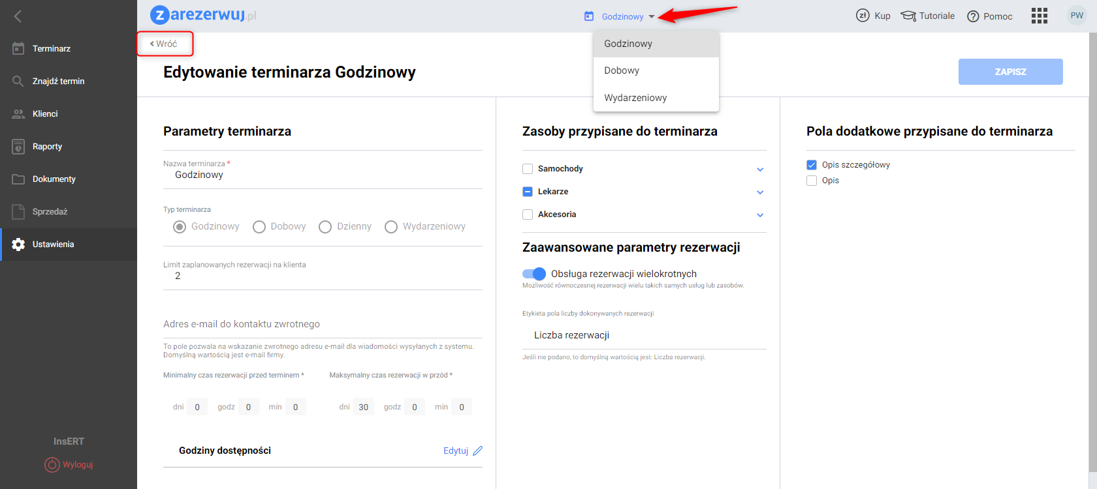
Task: Click the Terminarz calendar icon in sidebar
Action: 18,48
